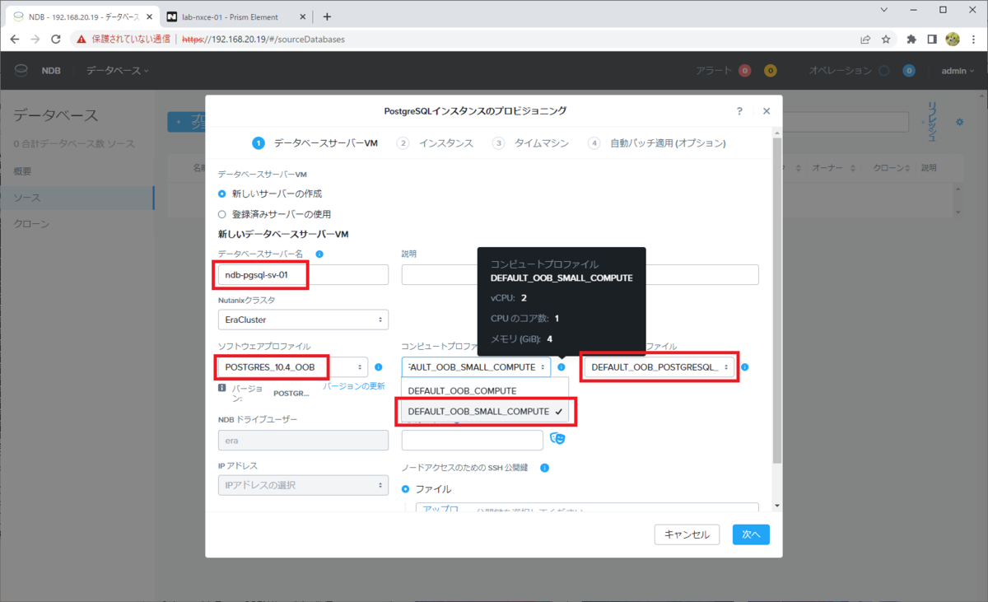Click the リフレッシュ link on the page

tap(932, 122)
